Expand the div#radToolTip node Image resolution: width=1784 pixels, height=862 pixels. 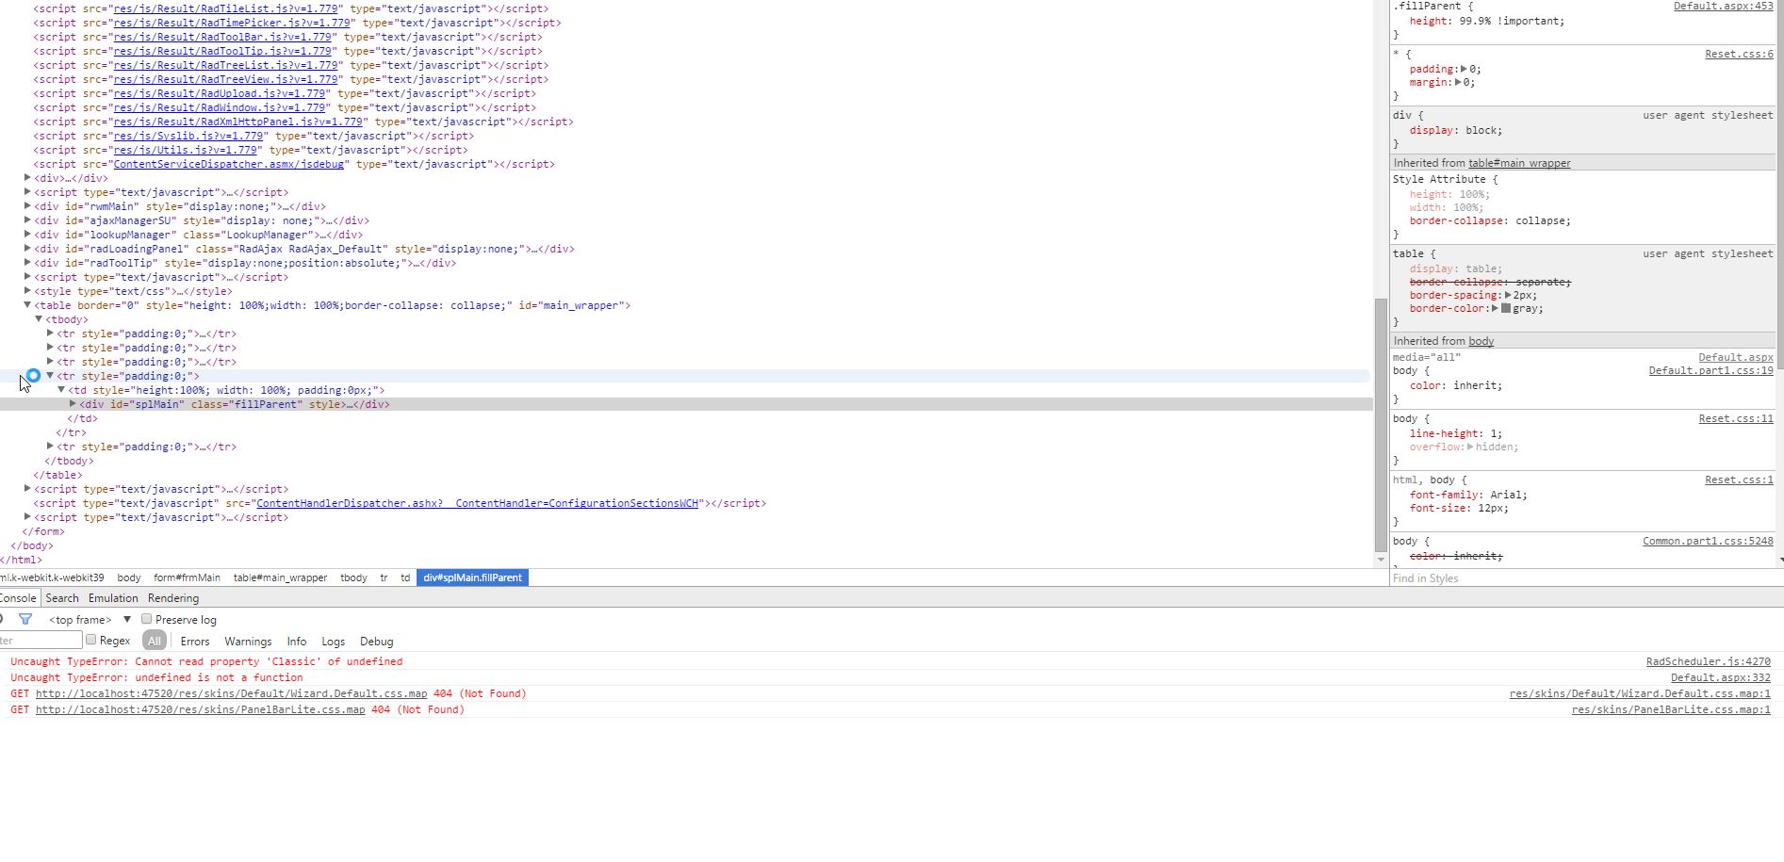coord(27,263)
